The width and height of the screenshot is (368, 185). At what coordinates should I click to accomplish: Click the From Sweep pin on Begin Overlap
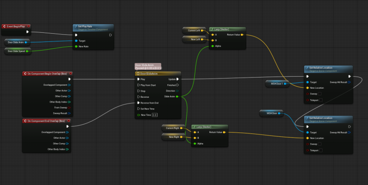click(x=69, y=107)
